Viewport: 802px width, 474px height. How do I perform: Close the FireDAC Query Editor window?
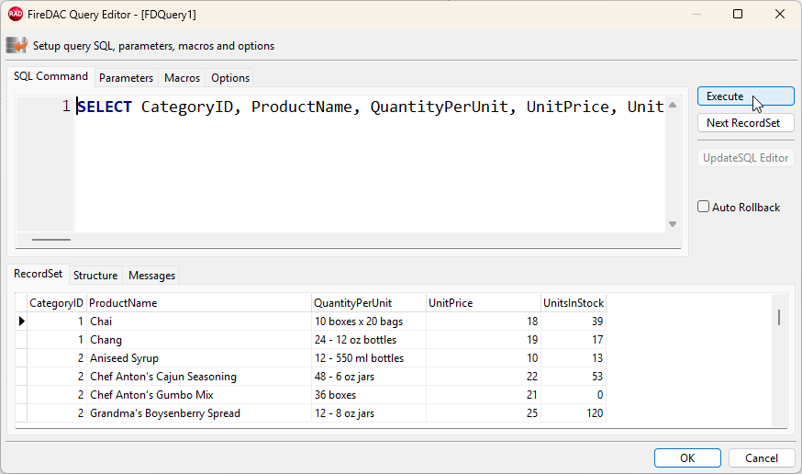[779, 14]
